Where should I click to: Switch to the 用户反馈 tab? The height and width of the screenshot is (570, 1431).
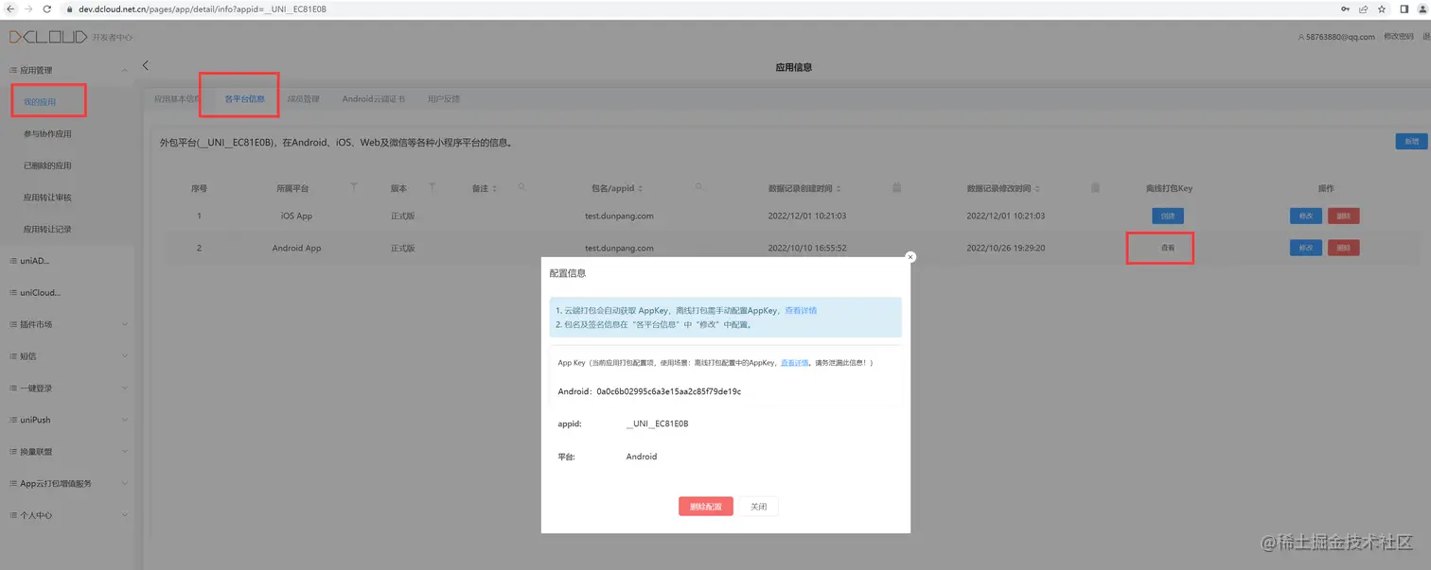pyautogui.click(x=444, y=98)
